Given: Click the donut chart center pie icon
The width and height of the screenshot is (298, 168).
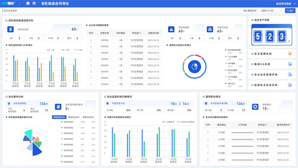Looking at the screenshot, I should coord(195,67).
